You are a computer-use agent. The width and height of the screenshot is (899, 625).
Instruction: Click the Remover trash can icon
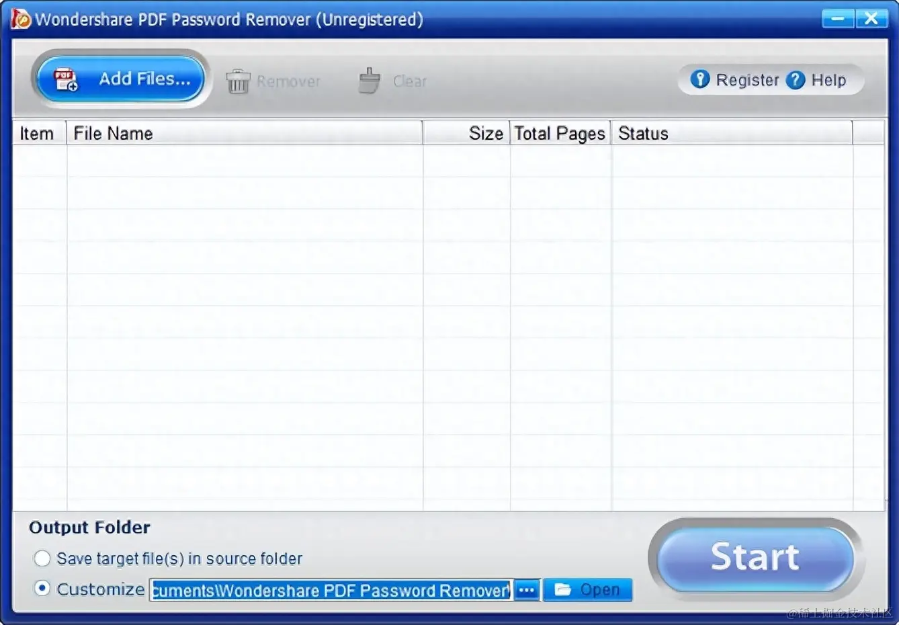point(237,81)
